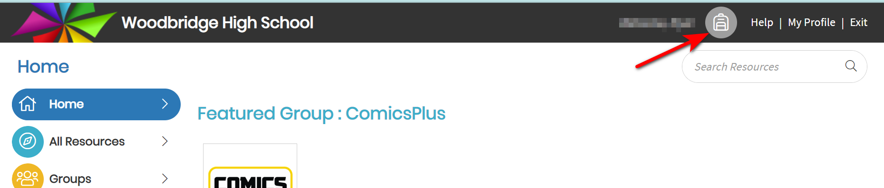
Task: Click the blurred username in header
Action: [657, 22]
